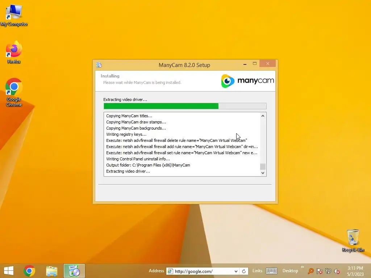Open Google Chrome desktop shortcut
This screenshot has width=371, height=278.
(14, 92)
